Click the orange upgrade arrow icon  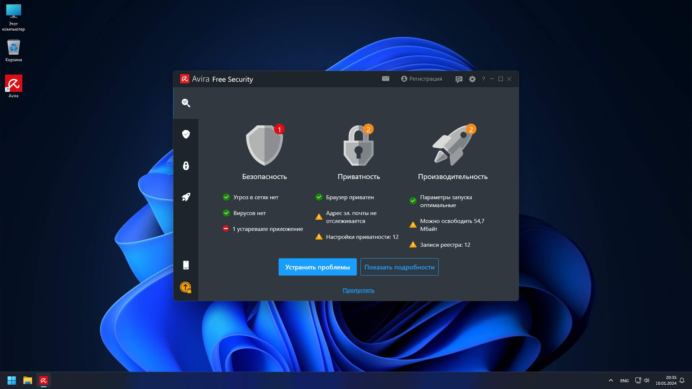click(x=186, y=287)
